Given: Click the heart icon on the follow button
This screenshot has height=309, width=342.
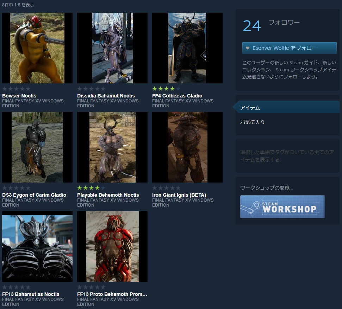Looking at the screenshot, I should pyautogui.click(x=248, y=48).
